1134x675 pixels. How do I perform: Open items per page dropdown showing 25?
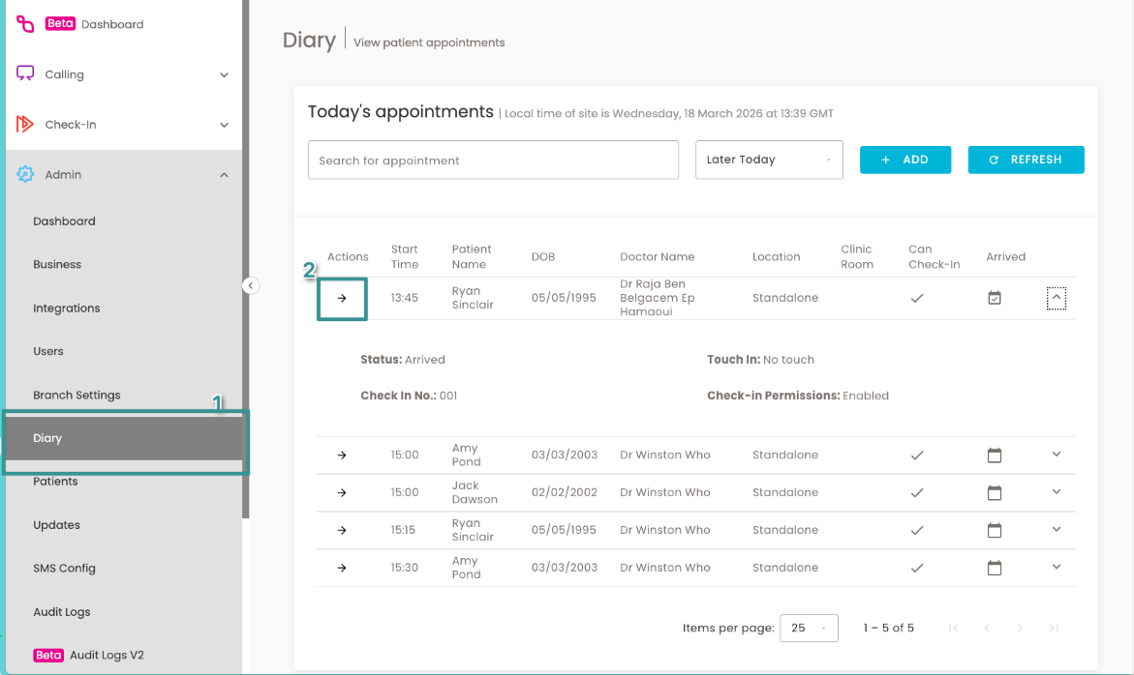(x=809, y=628)
